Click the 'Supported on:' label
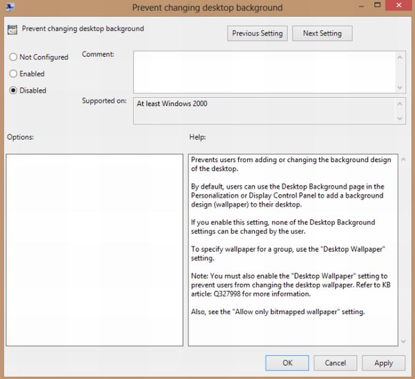This screenshot has width=415, height=379. coord(104,101)
